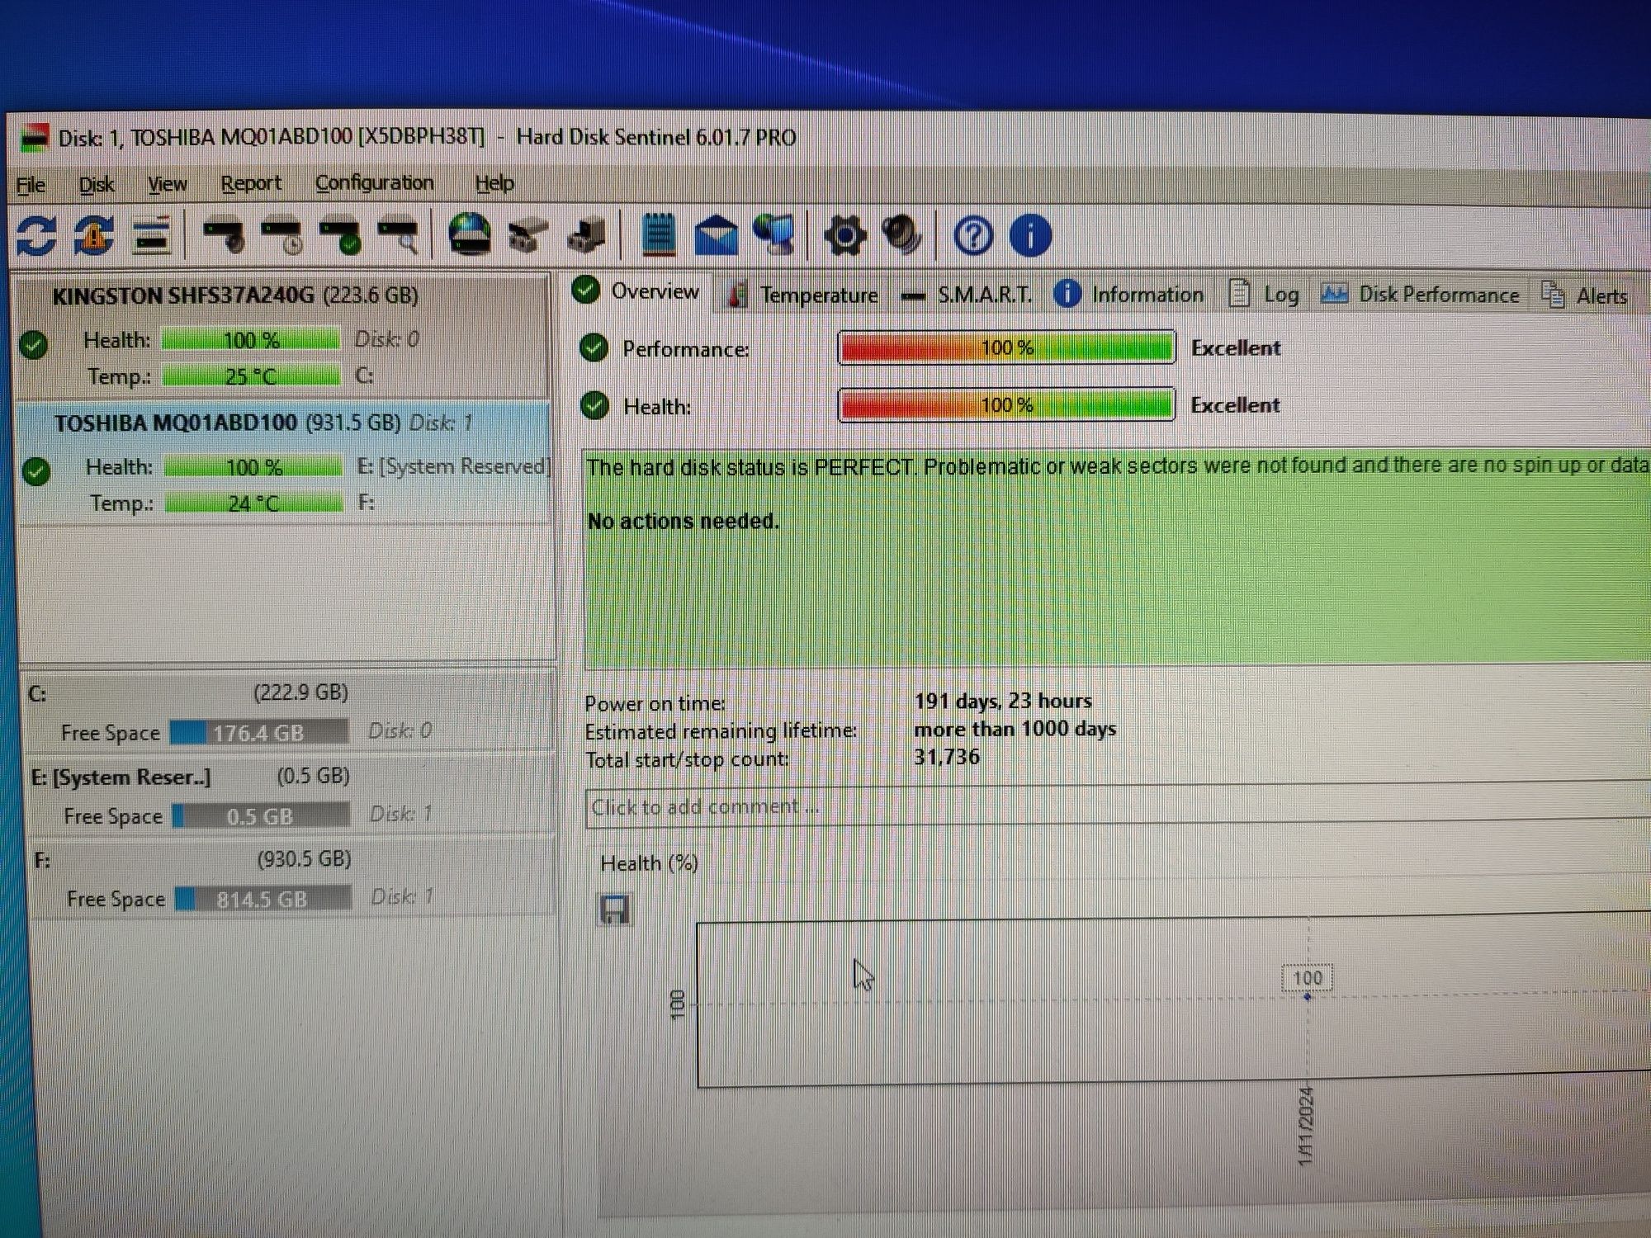1651x1238 pixels.
Task: Switch to the S.M.A.R.T. tab
Action: (966, 295)
